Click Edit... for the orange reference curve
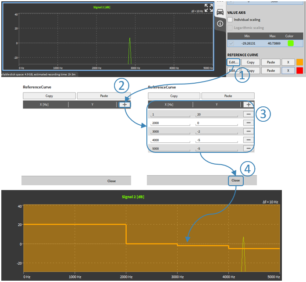 click(233, 62)
